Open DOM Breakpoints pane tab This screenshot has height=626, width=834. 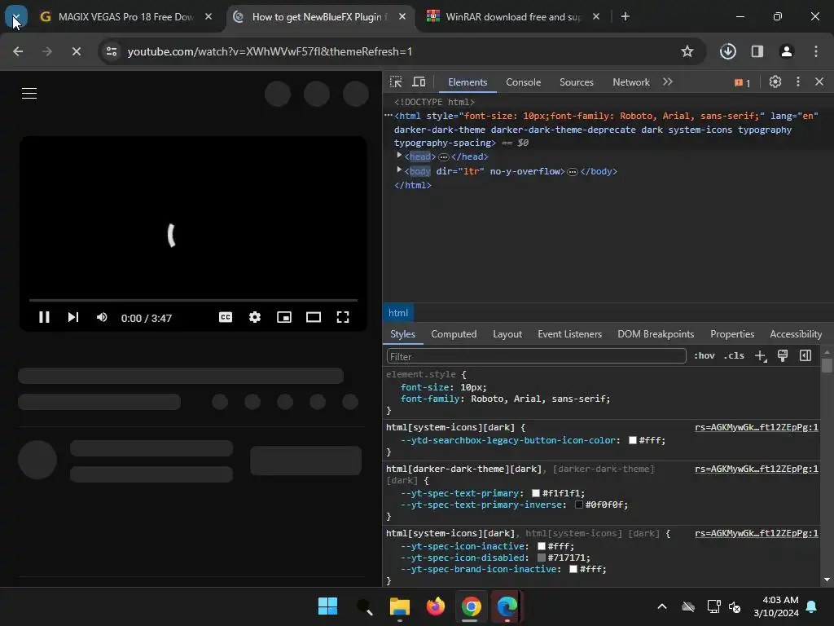656,333
